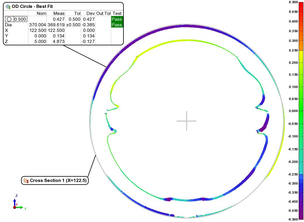Viewport: 304px width, 222px height.
Task: Click the center crosshair of the cross section
Action: click(x=186, y=121)
